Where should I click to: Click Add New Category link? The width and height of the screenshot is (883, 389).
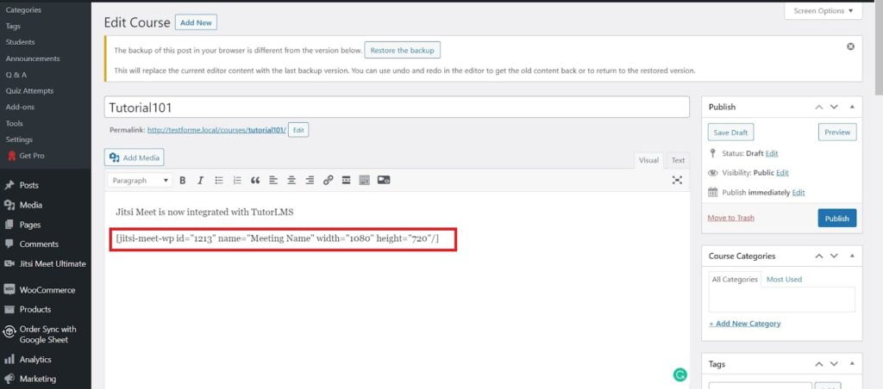point(744,324)
